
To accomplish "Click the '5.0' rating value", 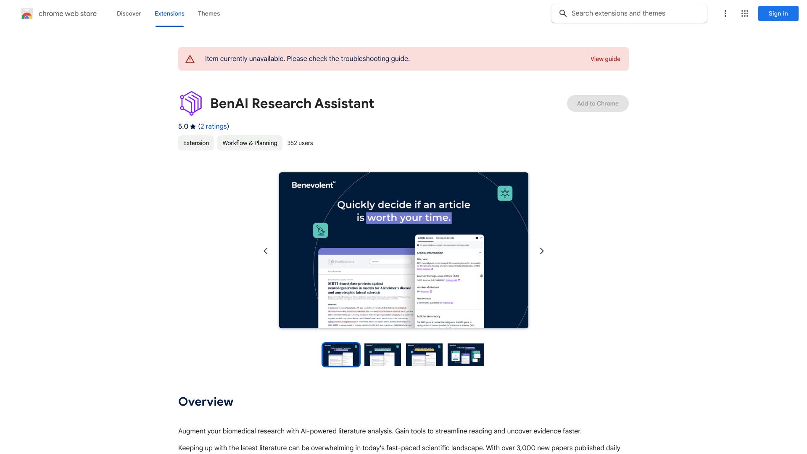I will (x=183, y=127).
